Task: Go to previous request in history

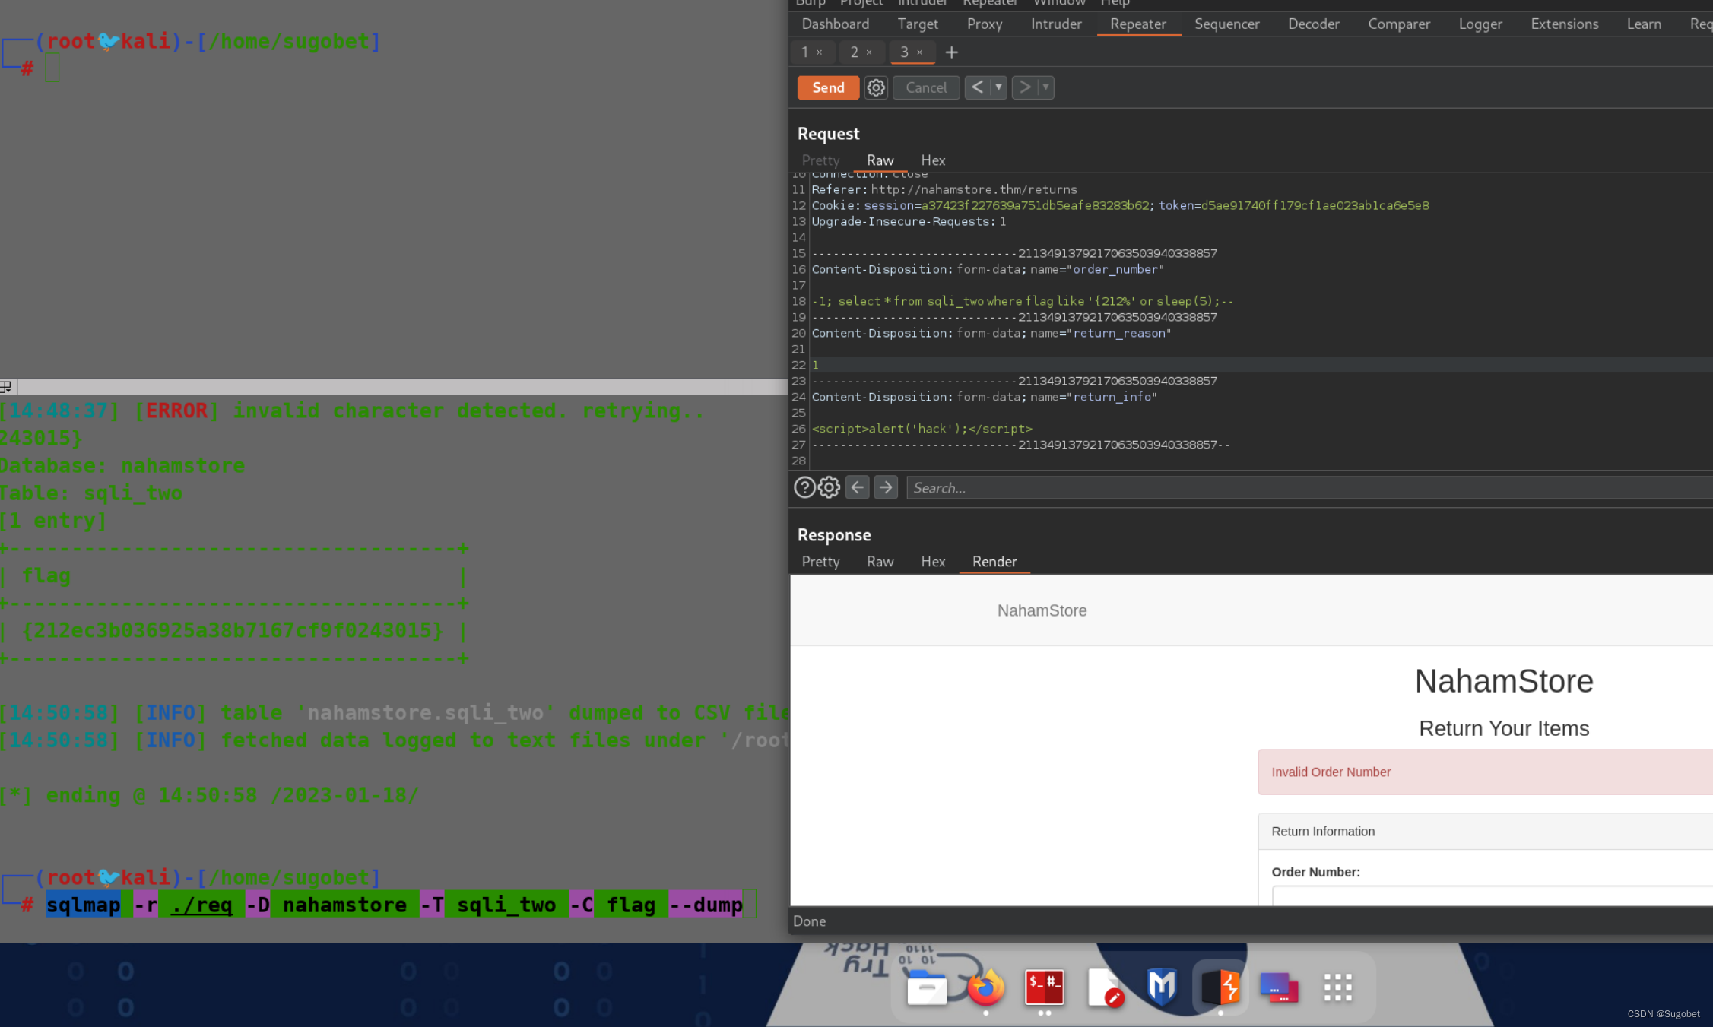Action: (977, 87)
